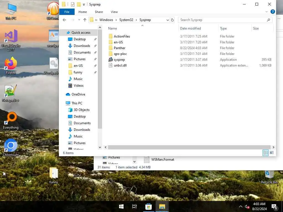Screen dimensions: 283x212
Task: Open pinned Downloads under Quick access
Action: tap(79, 46)
